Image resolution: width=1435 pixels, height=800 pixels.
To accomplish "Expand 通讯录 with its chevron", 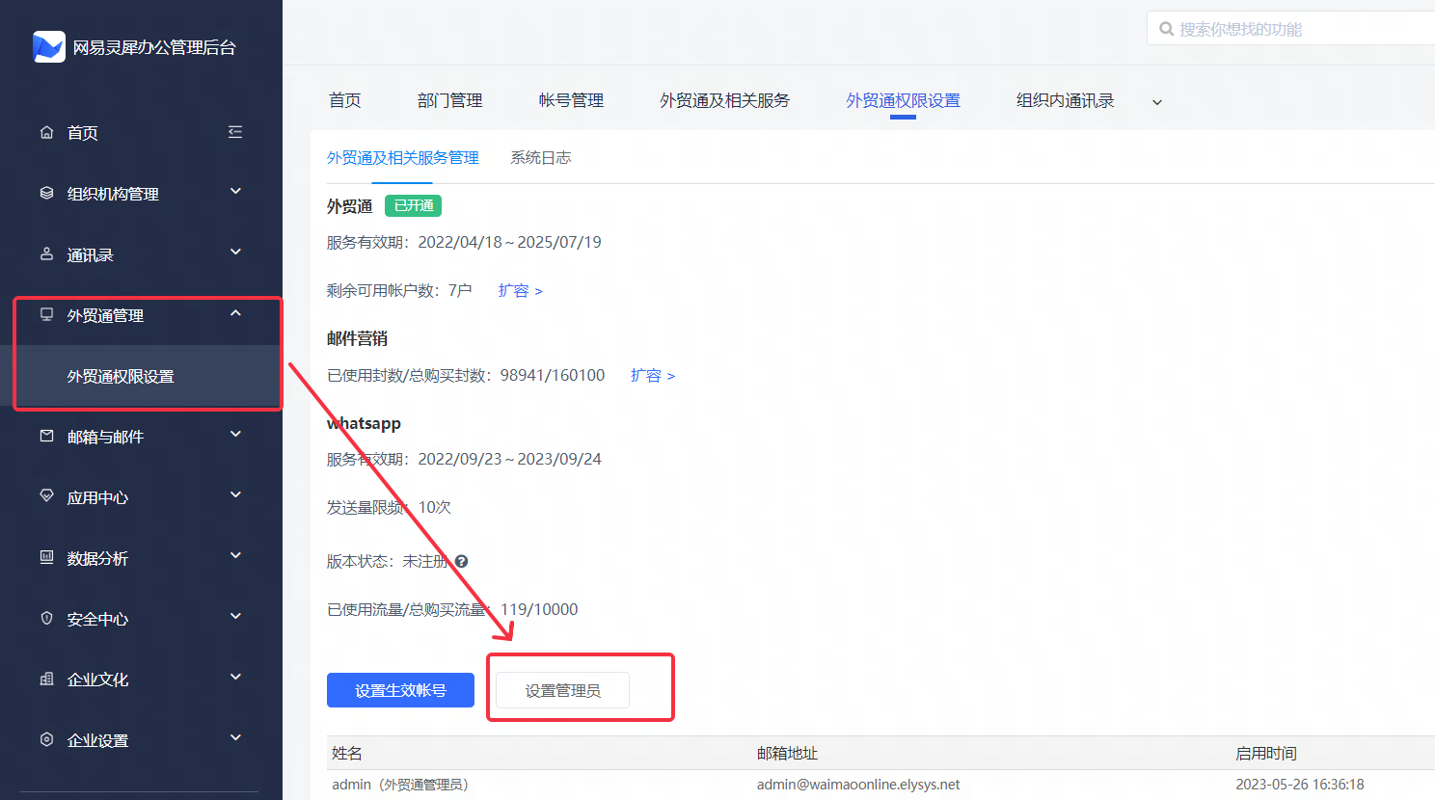I will tap(235, 253).
